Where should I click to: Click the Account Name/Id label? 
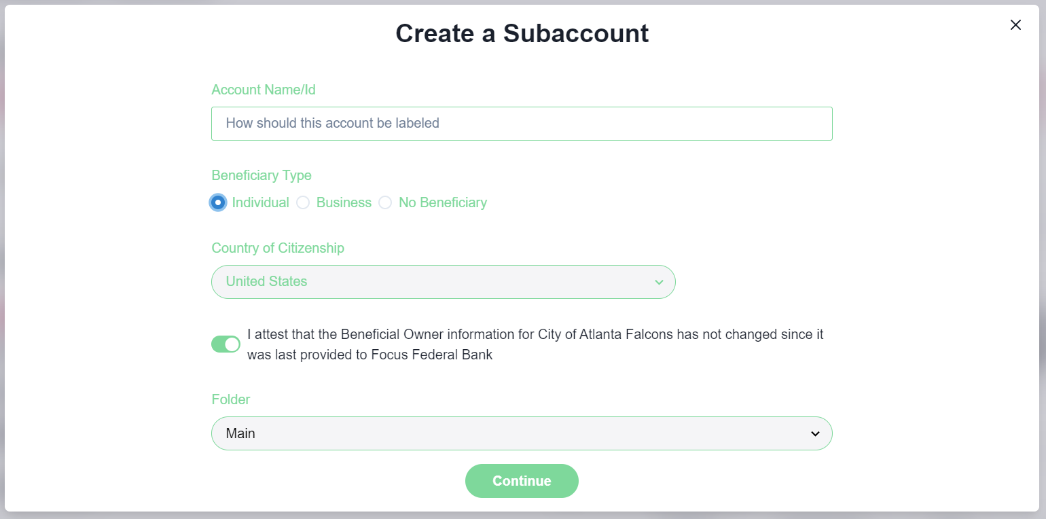[264, 90]
